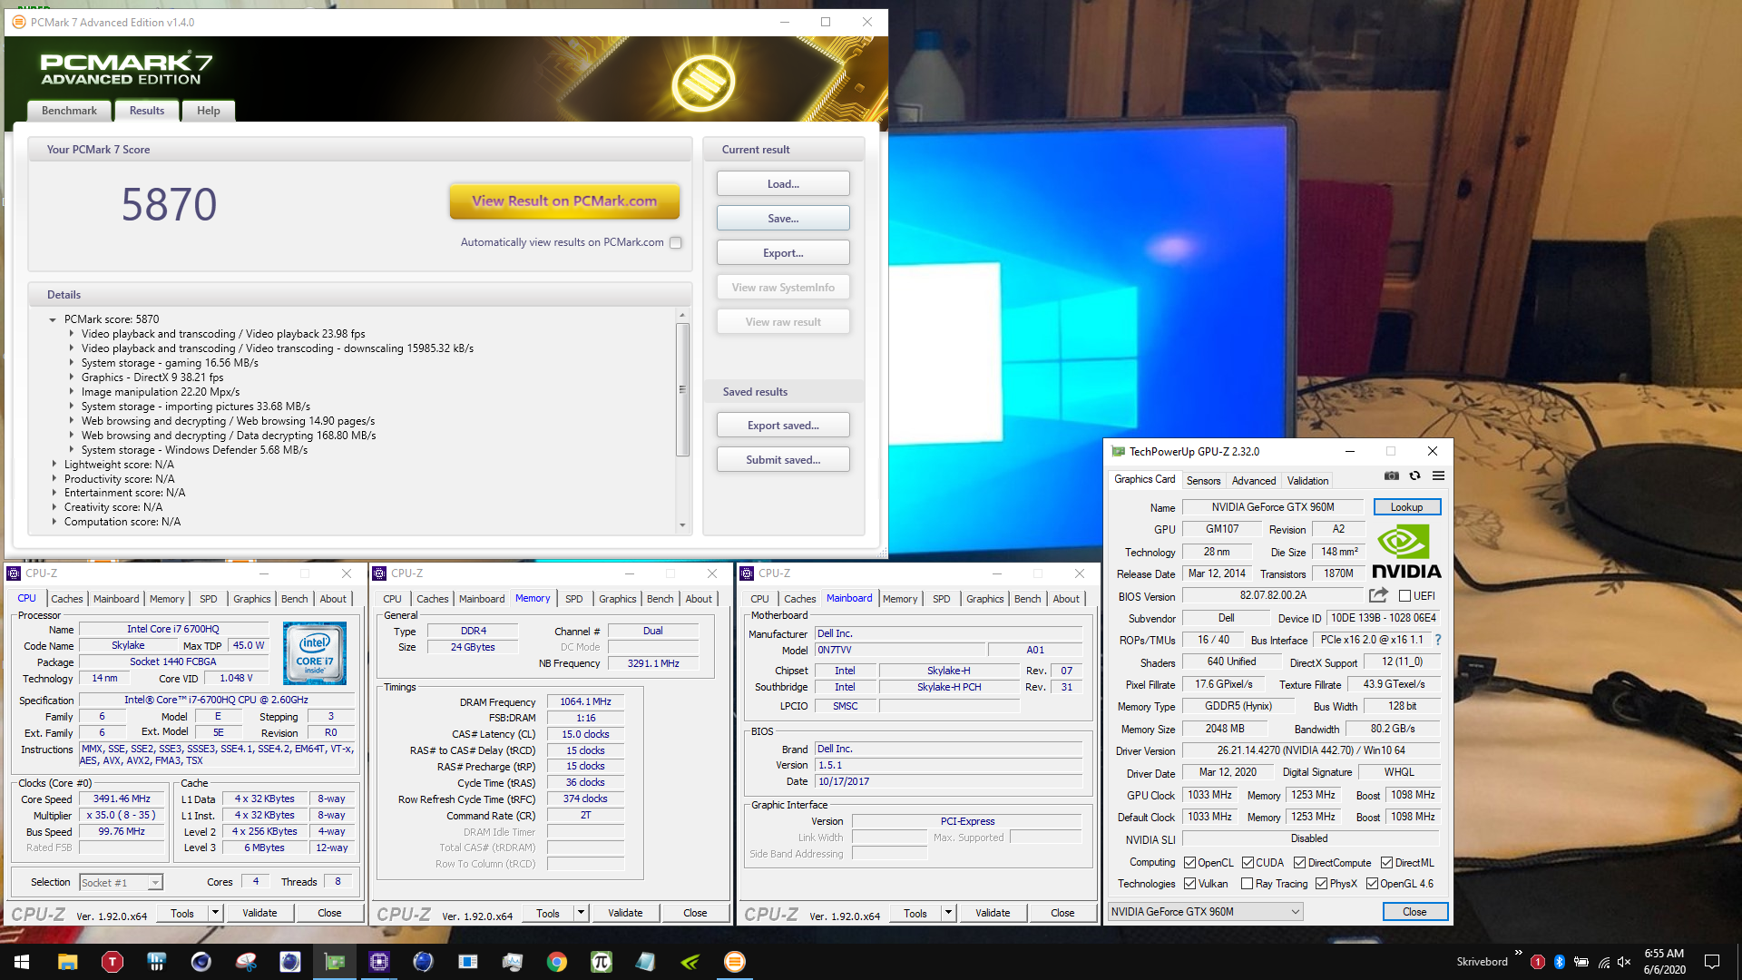Toggle the DirectML checkbox

click(1386, 863)
